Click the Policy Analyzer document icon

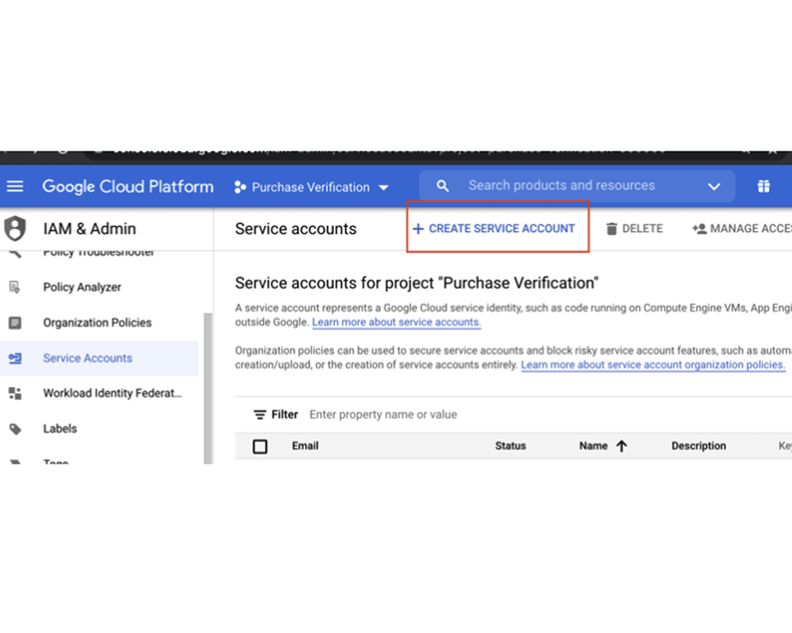click(14, 287)
